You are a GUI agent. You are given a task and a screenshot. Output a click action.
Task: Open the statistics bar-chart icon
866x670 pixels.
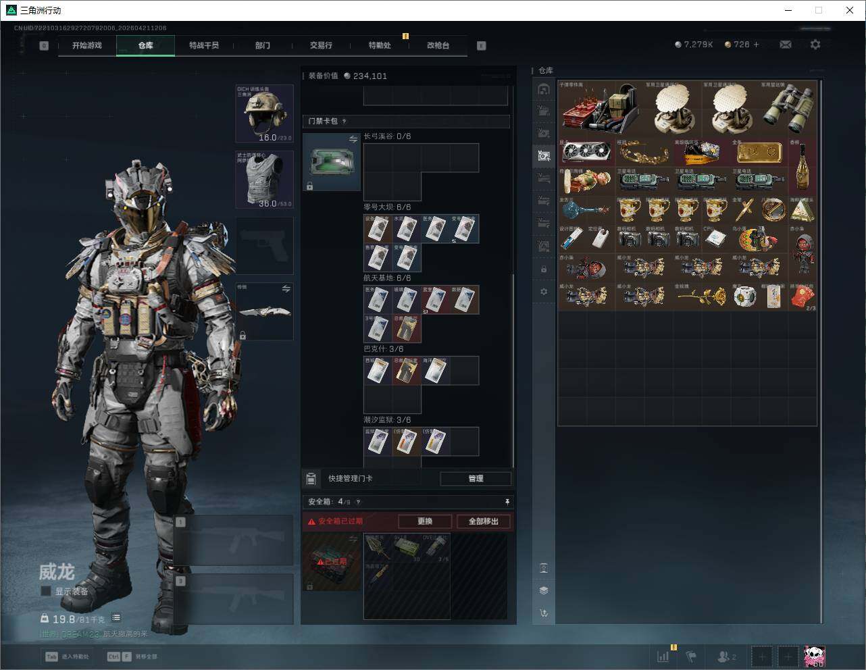tap(663, 656)
